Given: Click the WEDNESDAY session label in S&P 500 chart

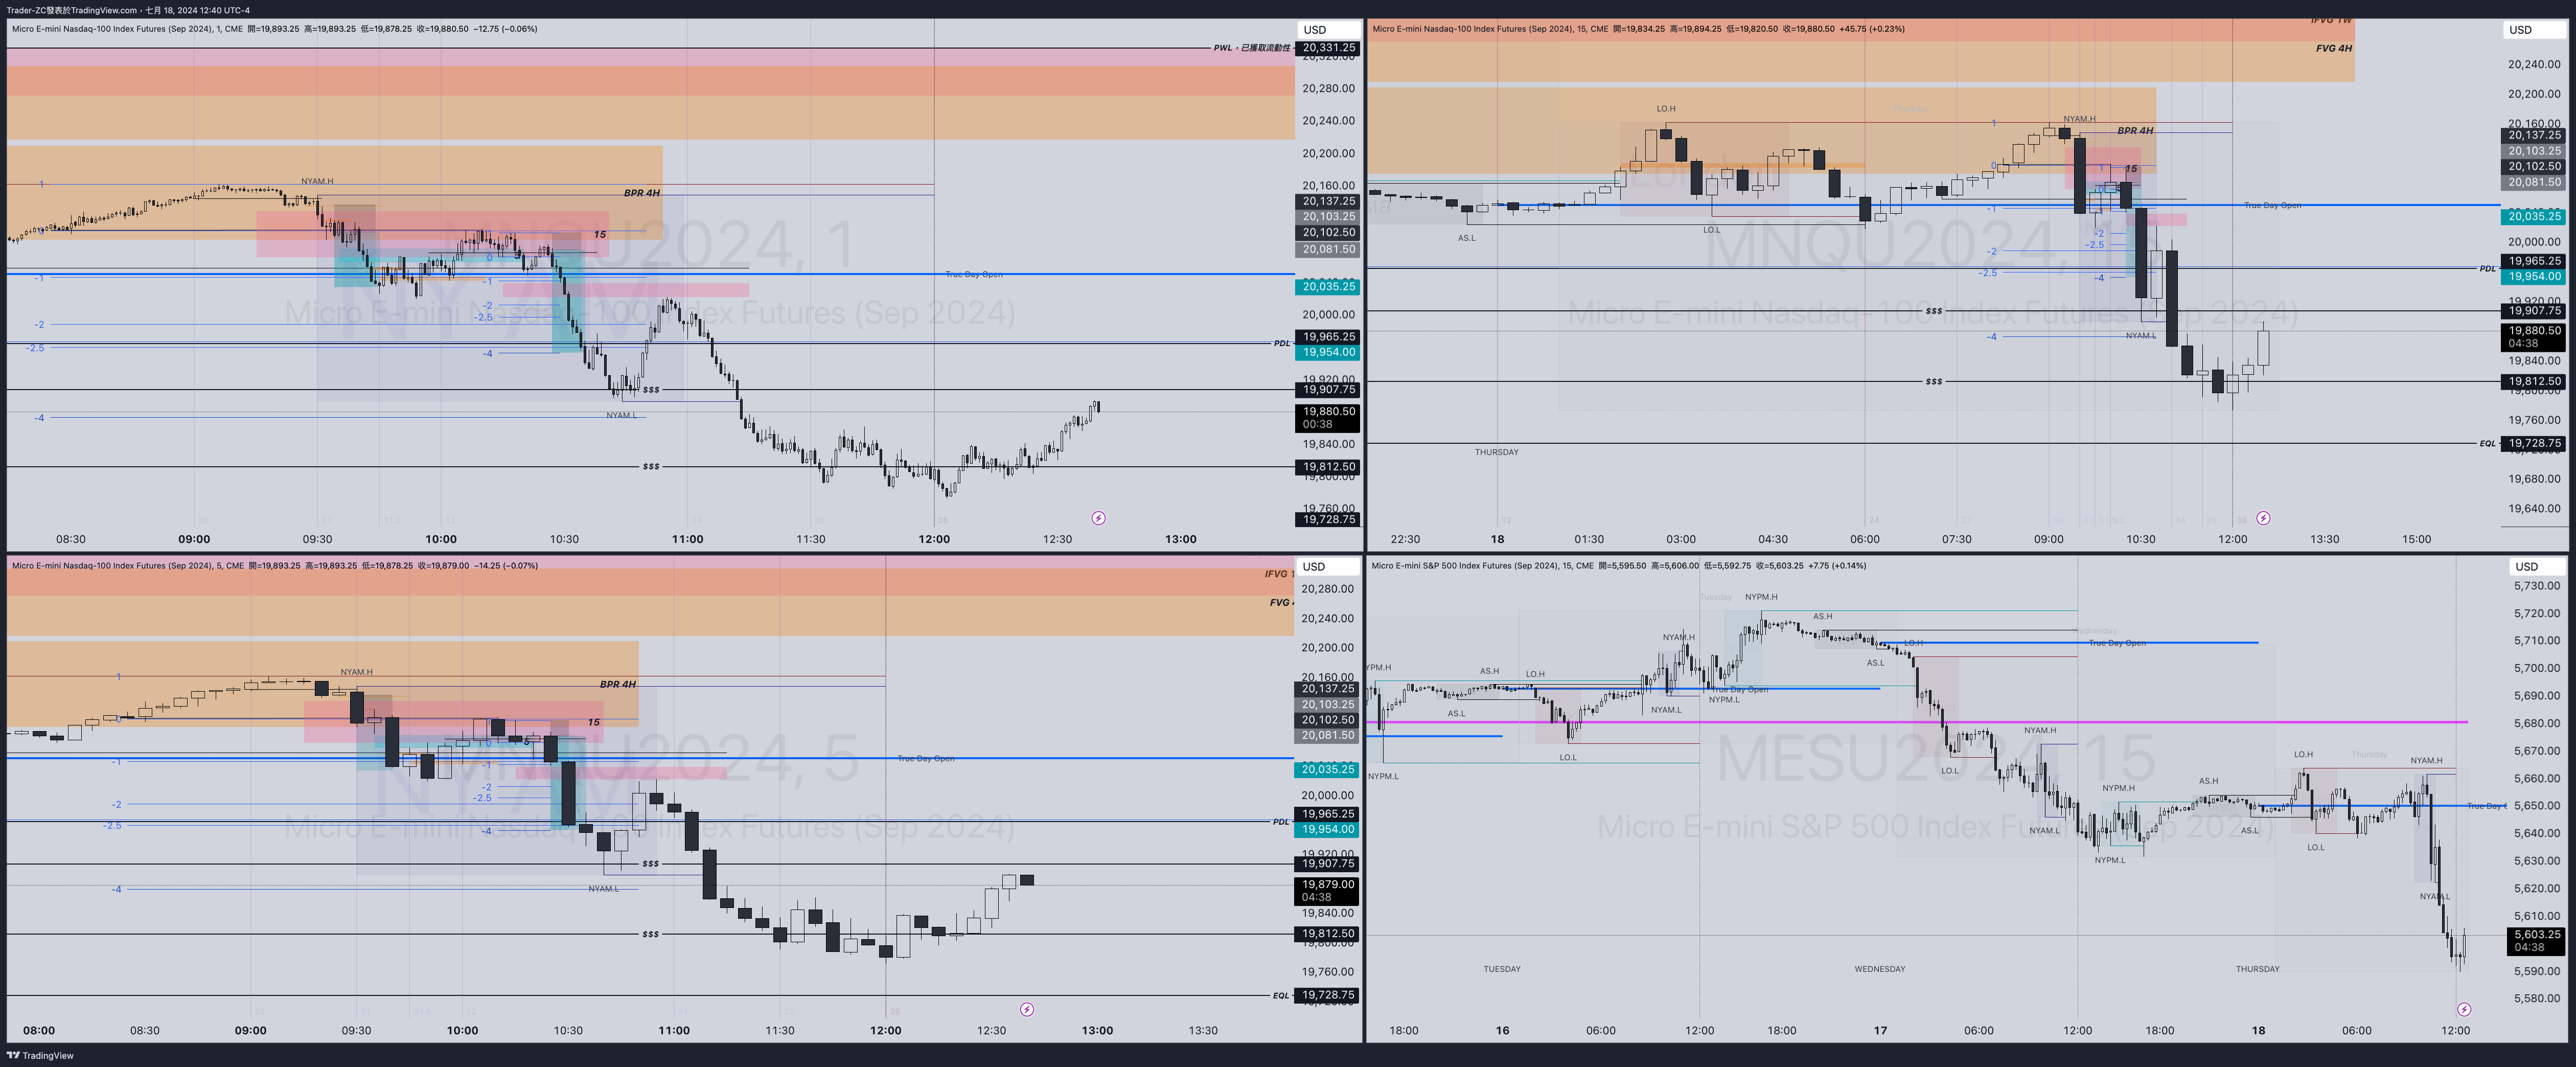Looking at the screenshot, I should [x=1879, y=969].
